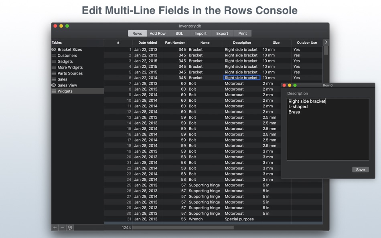Open the Import tab
Image resolution: width=381 pixels, height=238 pixels.
click(x=201, y=34)
